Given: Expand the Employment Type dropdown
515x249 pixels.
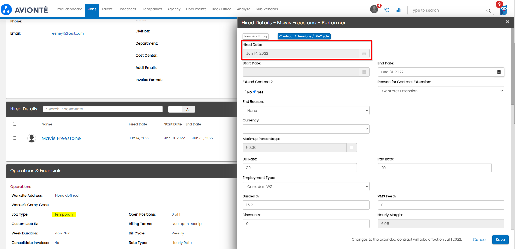Looking at the screenshot, I should pyautogui.click(x=306, y=187).
